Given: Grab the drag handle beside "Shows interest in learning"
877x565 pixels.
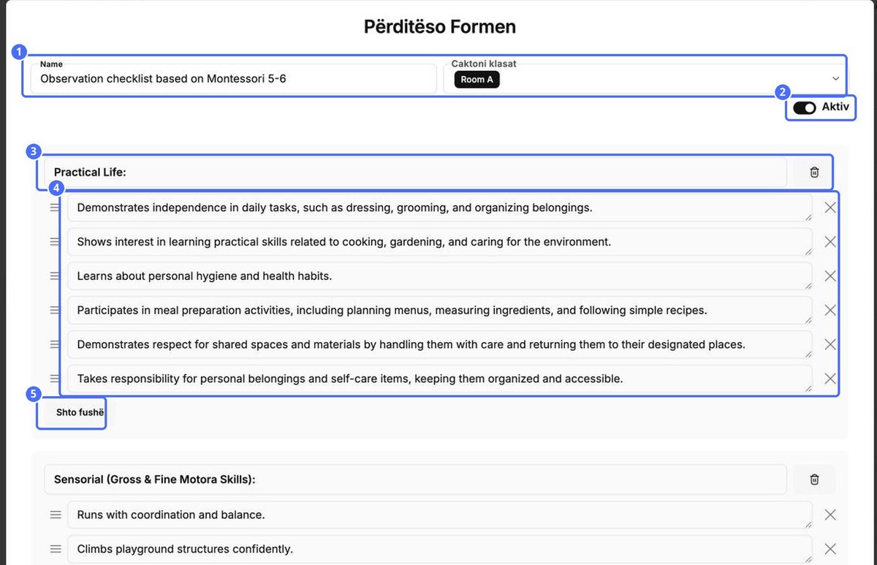Looking at the screenshot, I should (55, 242).
